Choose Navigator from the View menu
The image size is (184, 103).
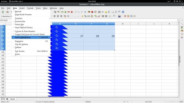(31, 41)
